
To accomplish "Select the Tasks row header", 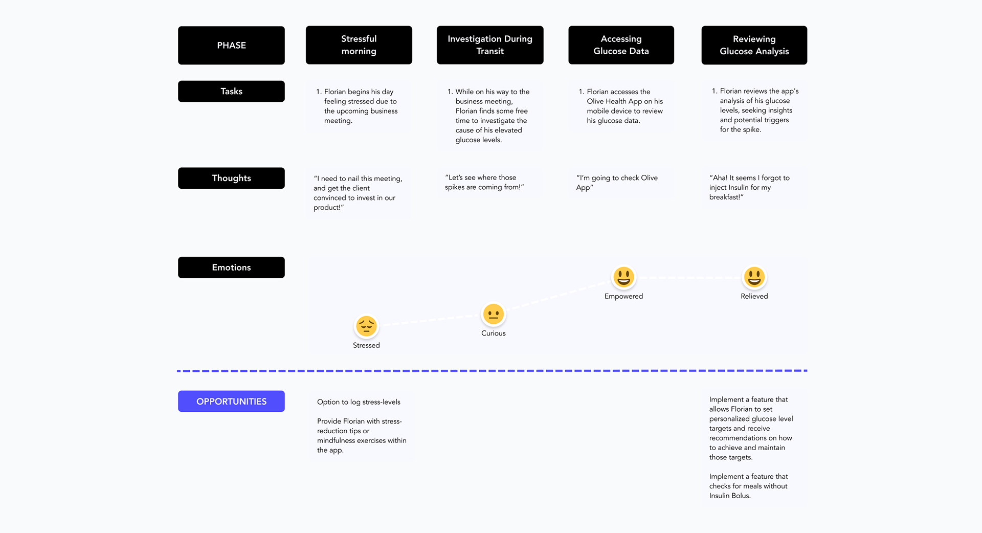I will click(x=231, y=91).
